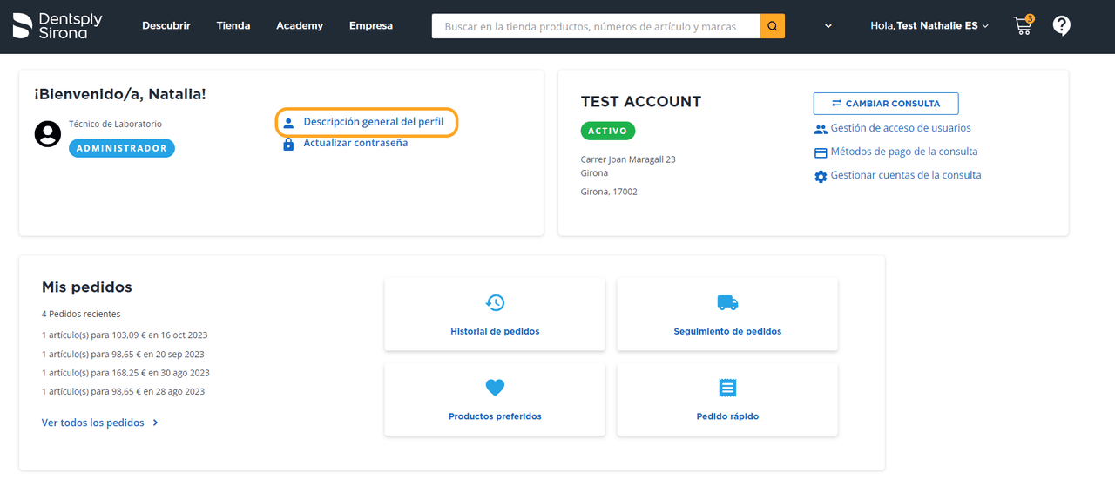Expand the chevron dropdown beside the search bar

(828, 26)
